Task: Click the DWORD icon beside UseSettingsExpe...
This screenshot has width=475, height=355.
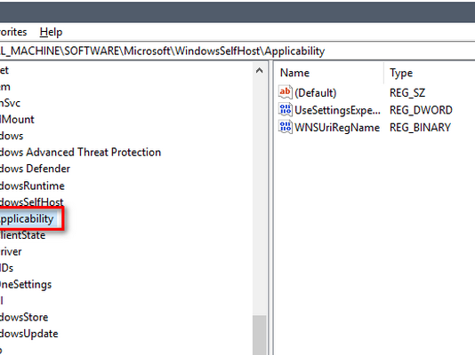Action: tap(285, 110)
